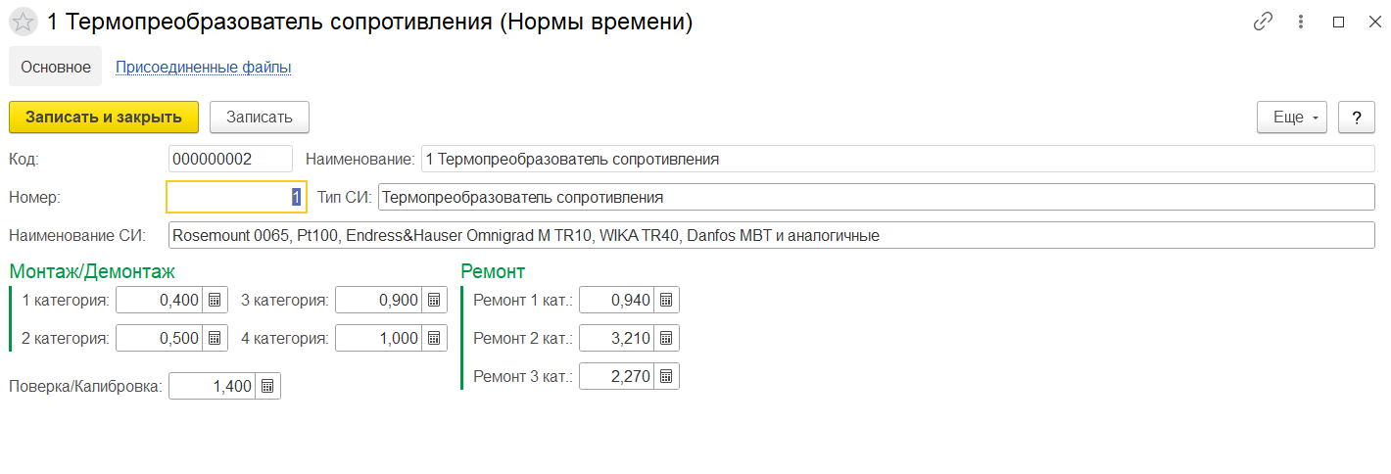Click into the Тип СИ field
The image size is (1391, 474).
876,197
